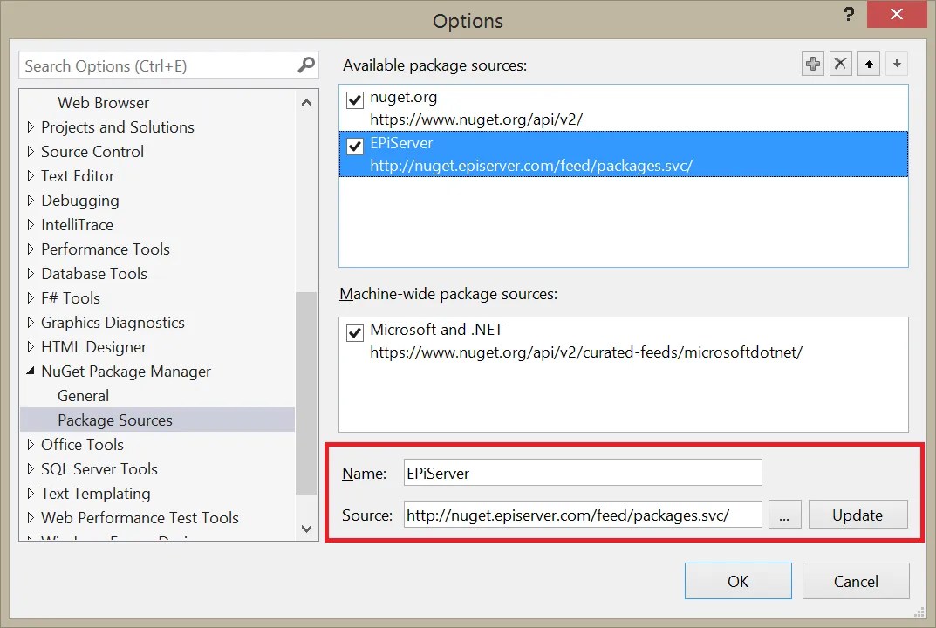Select NuGet Package Manager label

pos(126,372)
